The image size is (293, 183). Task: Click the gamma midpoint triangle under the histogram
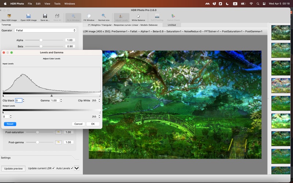(x=52, y=96)
